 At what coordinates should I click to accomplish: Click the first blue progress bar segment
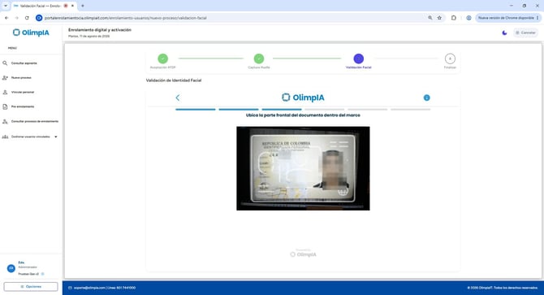[x=196, y=110]
